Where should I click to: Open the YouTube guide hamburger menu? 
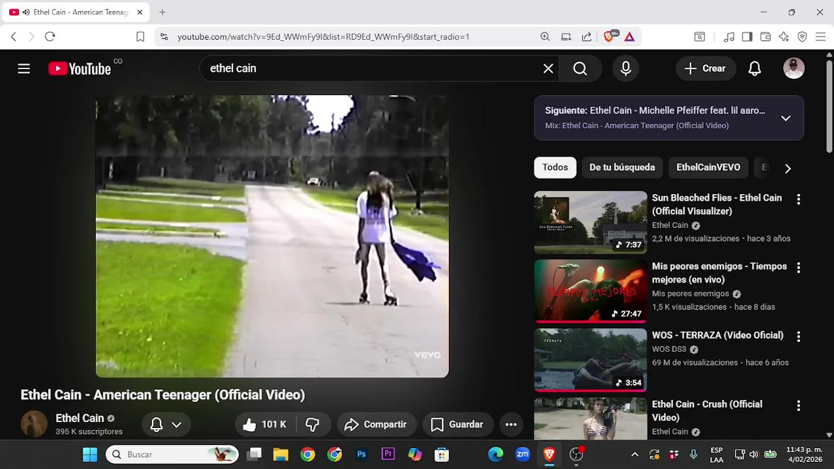pos(24,68)
